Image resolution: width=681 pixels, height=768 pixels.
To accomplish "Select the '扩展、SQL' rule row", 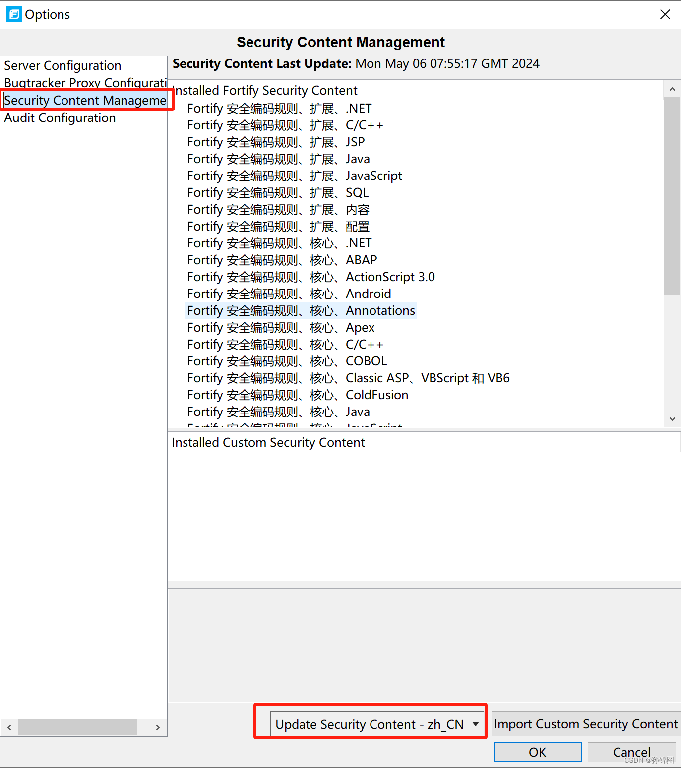I will (x=278, y=192).
